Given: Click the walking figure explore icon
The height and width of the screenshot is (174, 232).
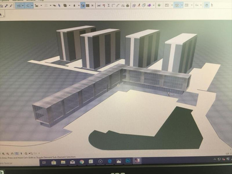Looking at the screenshot, I should pos(212,5).
